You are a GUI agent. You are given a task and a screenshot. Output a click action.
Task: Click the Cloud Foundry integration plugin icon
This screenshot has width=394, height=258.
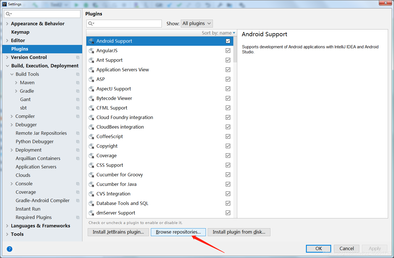click(91, 118)
